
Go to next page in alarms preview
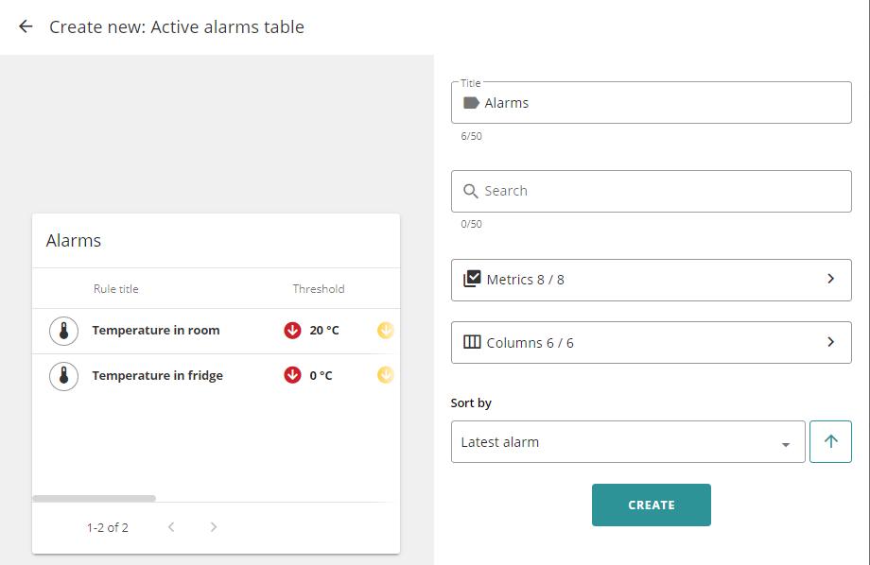[214, 527]
